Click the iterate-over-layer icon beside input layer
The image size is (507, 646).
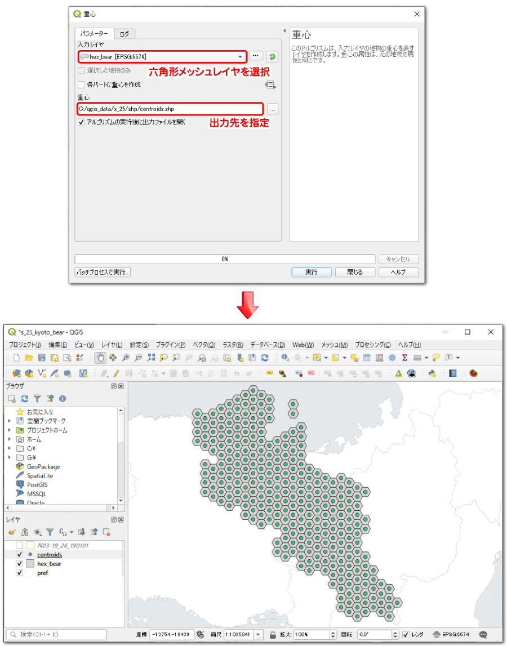pyautogui.click(x=272, y=56)
